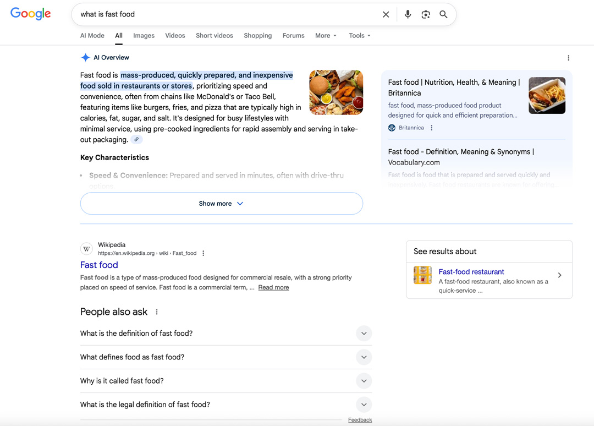Open the More tabs dropdown
The width and height of the screenshot is (594, 426).
tap(326, 35)
